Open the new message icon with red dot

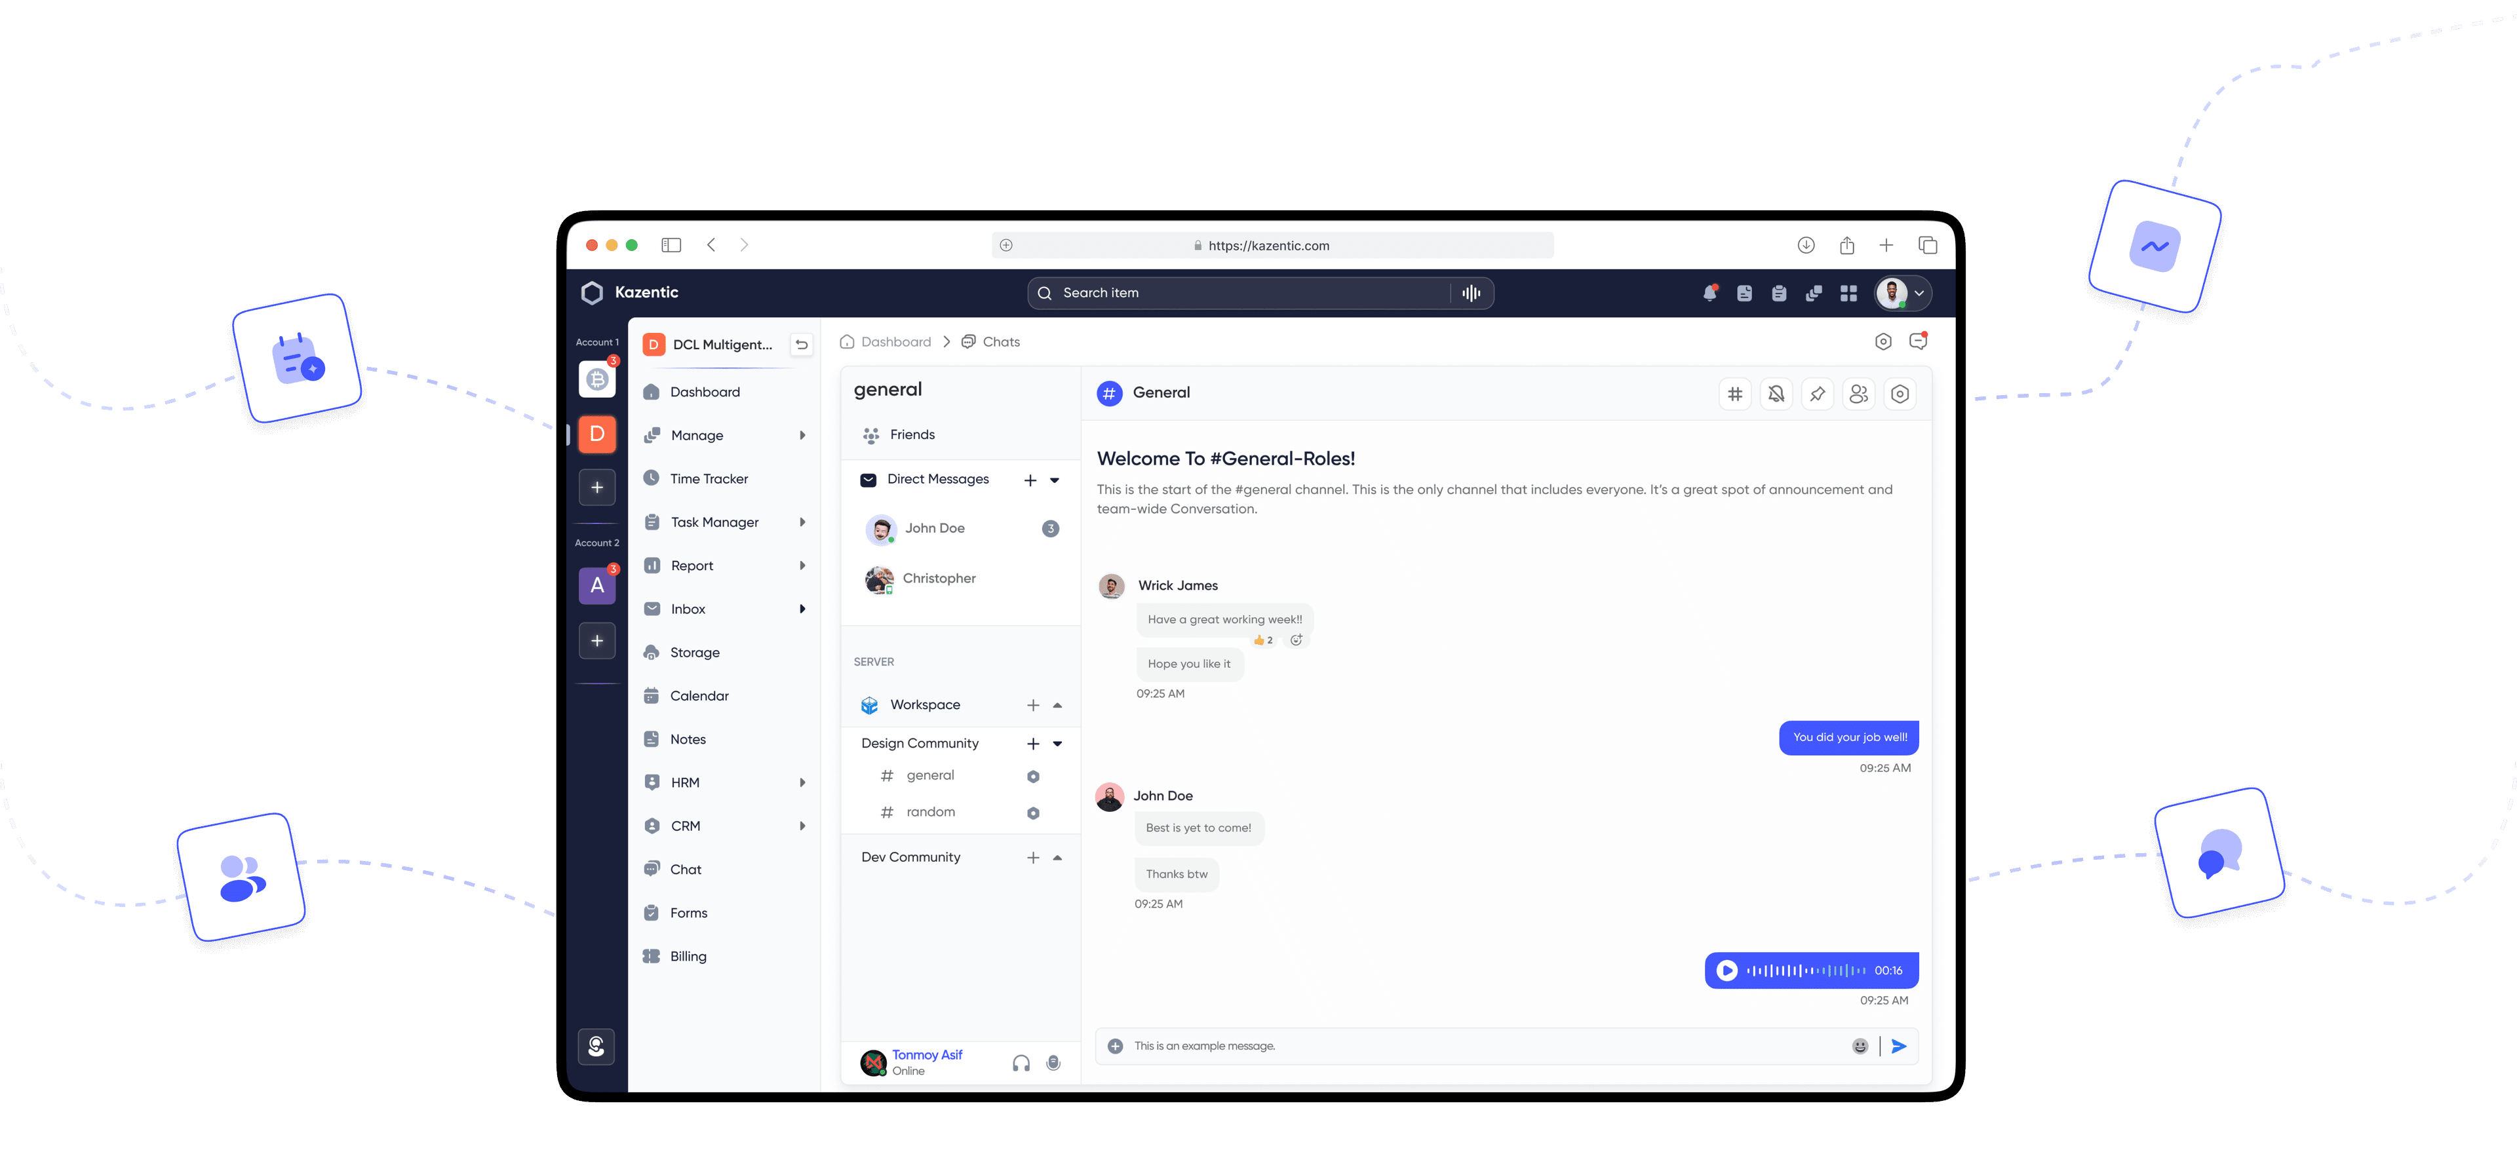point(1918,341)
